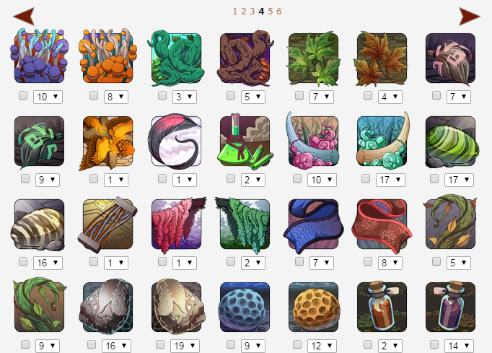
Task: Tick the checkbox under the purple mushrooms
Action: [23, 95]
